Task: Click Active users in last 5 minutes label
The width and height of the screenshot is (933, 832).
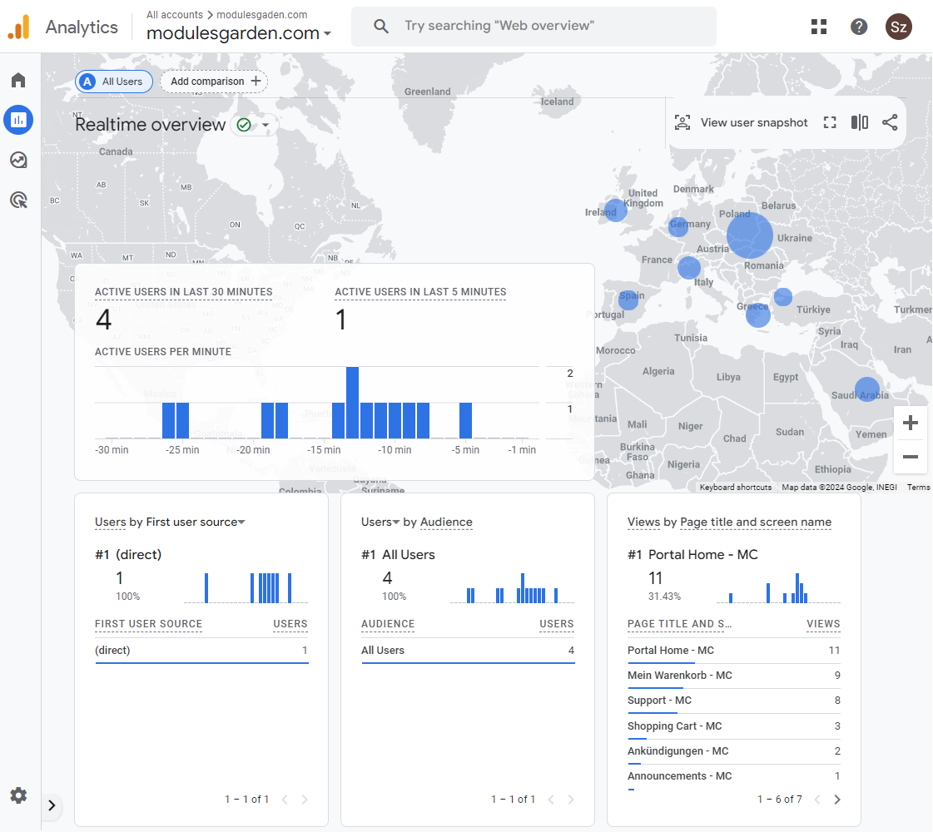Action: pyautogui.click(x=420, y=292)
